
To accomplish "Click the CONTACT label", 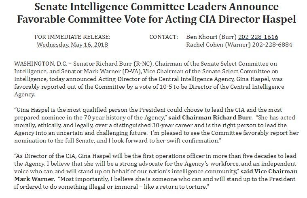I will click(164, 37).
